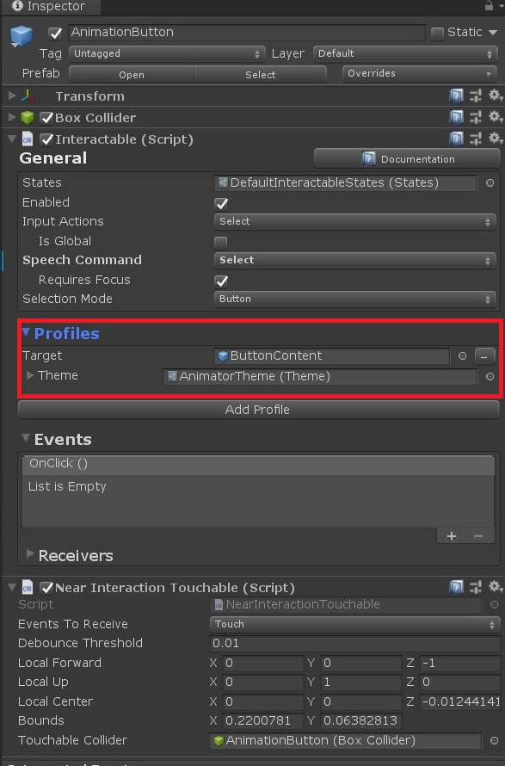Expand the Receivers section
Image resolution: width=505 pixels, height=766 pixels.
30,553
